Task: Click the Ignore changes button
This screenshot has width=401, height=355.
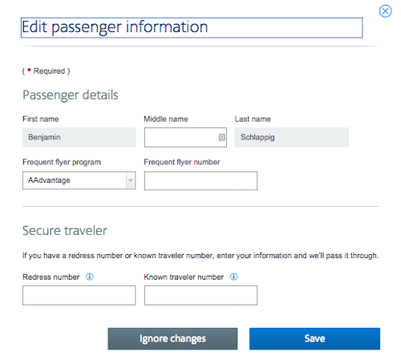Action: click(172, 339)
